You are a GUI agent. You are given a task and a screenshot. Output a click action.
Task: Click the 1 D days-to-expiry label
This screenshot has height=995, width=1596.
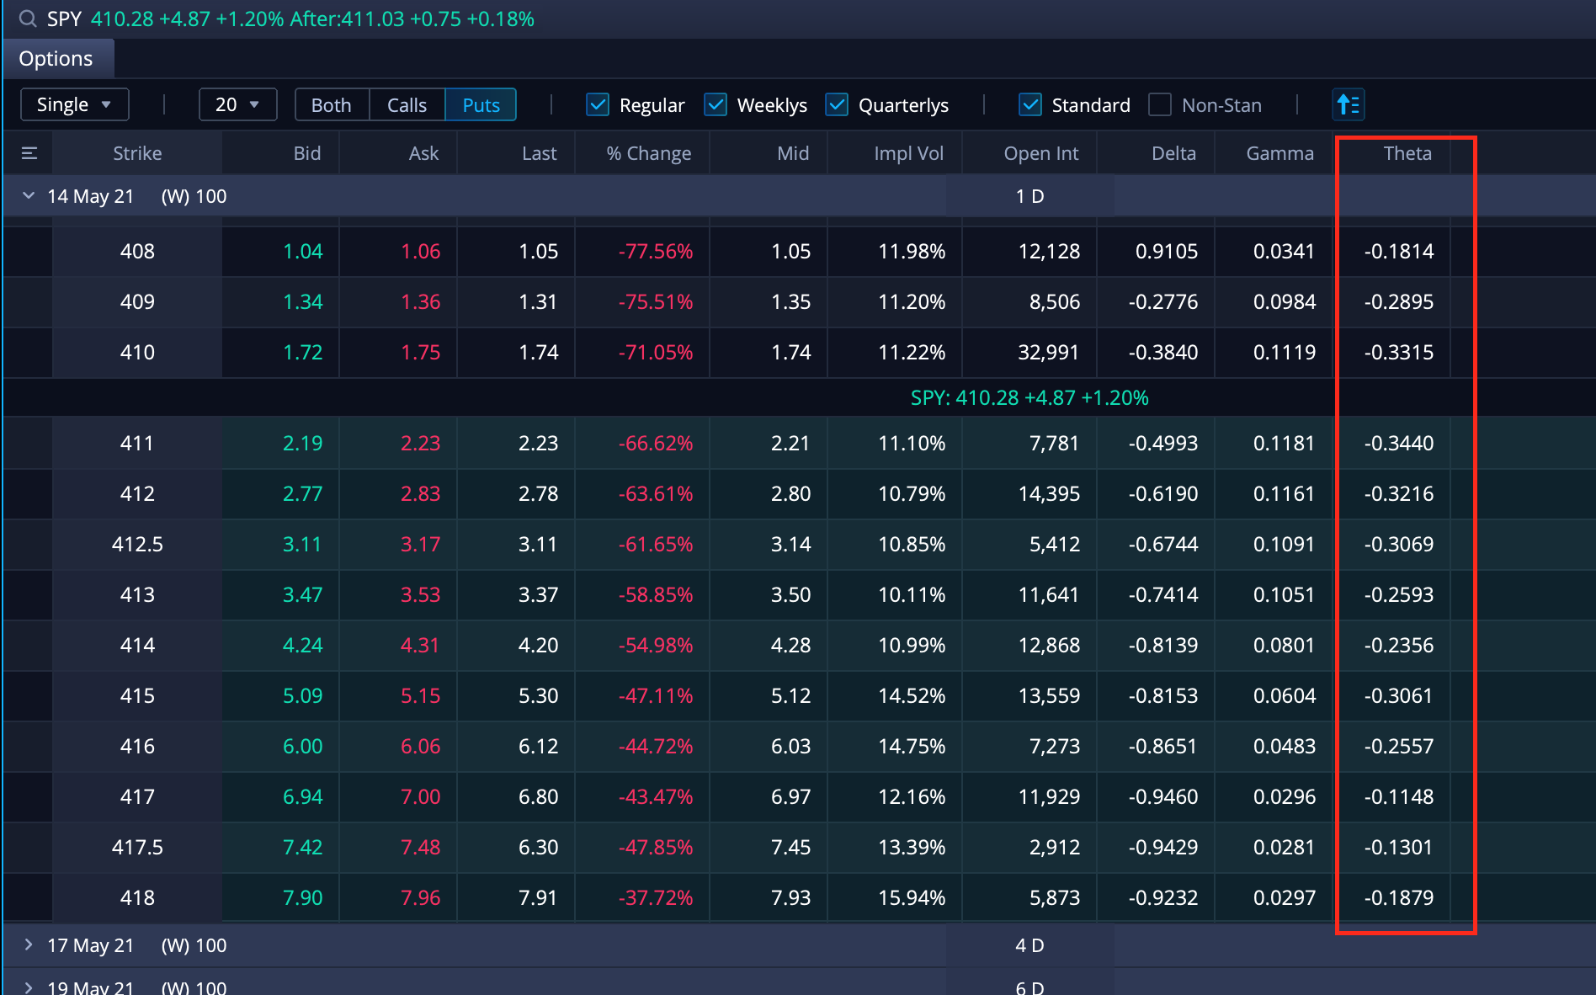pos(1029,196)
